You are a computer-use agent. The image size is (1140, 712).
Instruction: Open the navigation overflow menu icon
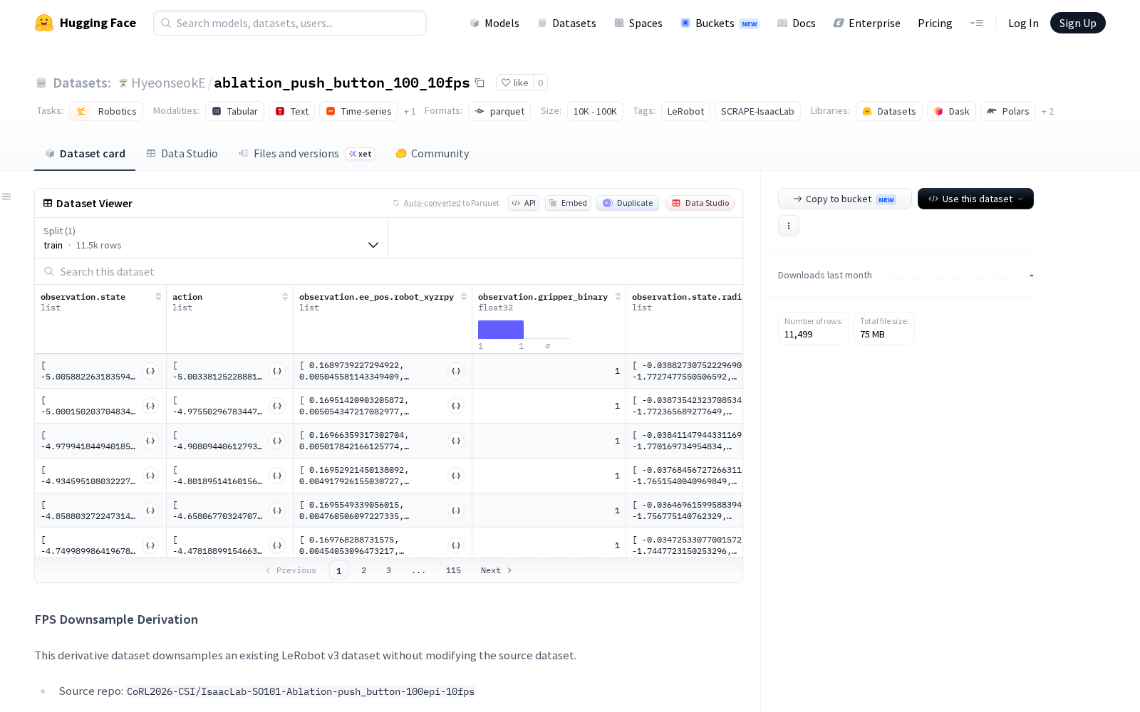(x=976, y=23)
